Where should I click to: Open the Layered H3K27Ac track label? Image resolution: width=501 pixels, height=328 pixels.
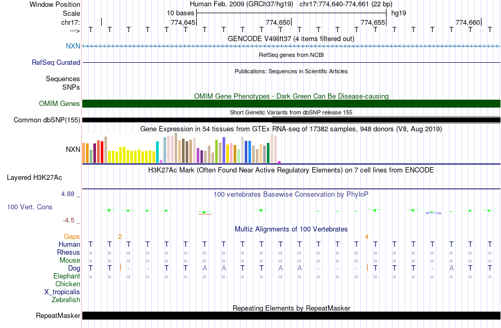pos(34,177)
